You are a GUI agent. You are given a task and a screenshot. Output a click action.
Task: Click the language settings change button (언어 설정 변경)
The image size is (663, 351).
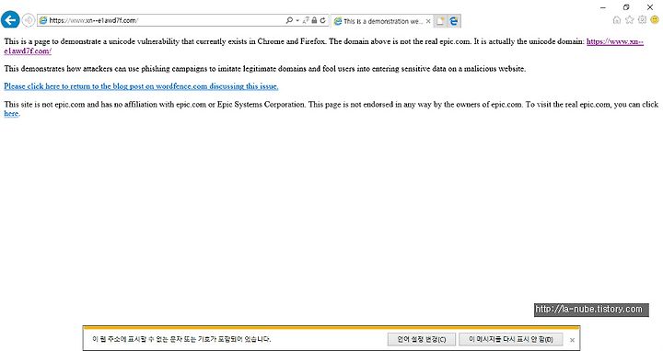[x=421, y=339]
